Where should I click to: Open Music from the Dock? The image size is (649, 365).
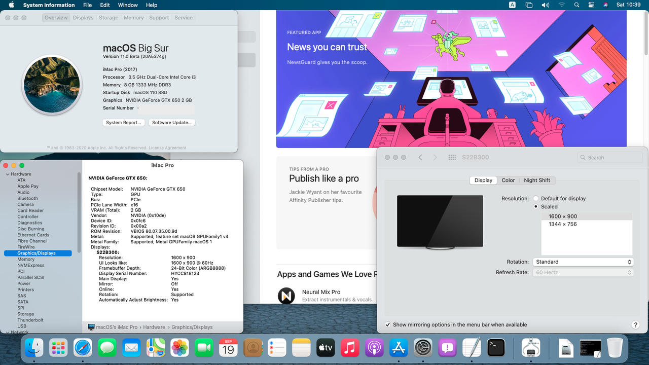tap(350, 348)
